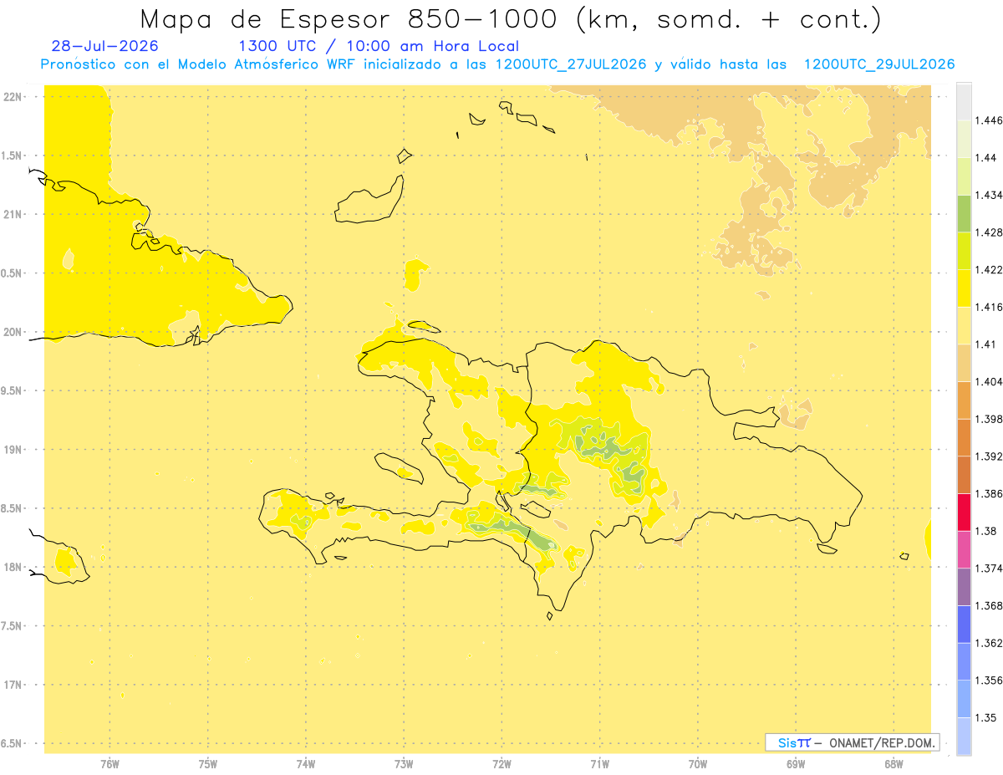Click the "1.416" legend value
Screen dimensions: 1003x775
pyautogui.click(x=988, y=307)
